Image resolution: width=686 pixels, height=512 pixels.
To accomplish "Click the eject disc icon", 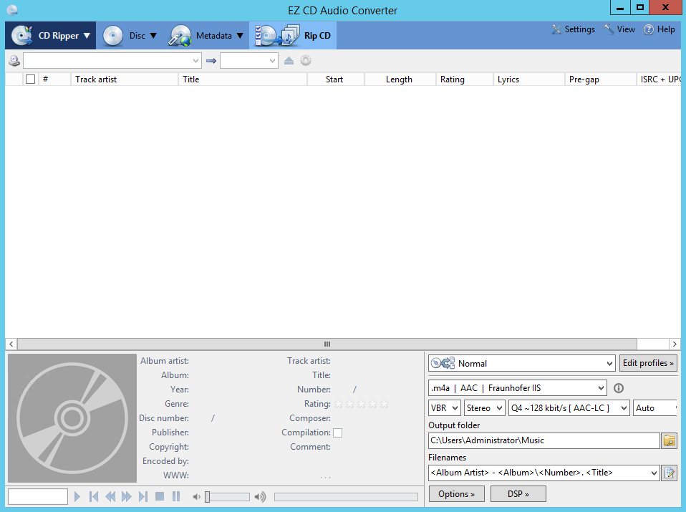I will 289,60.
